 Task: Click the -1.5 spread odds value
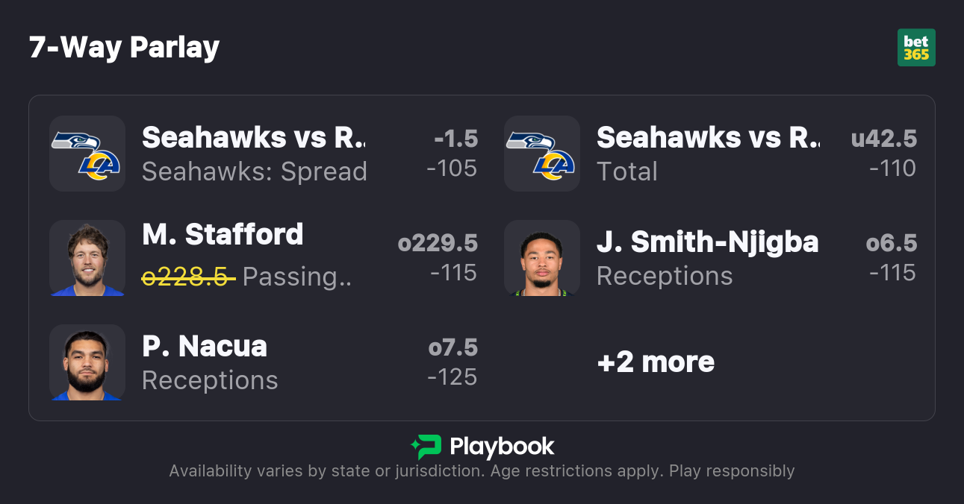(455, 139)
